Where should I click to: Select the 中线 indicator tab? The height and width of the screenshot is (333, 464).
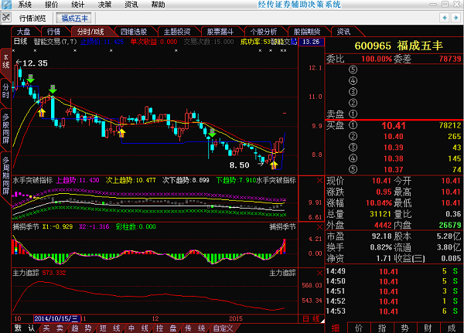point(138,328)
